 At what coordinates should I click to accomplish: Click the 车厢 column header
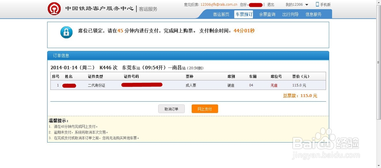[x=253, y=76]
